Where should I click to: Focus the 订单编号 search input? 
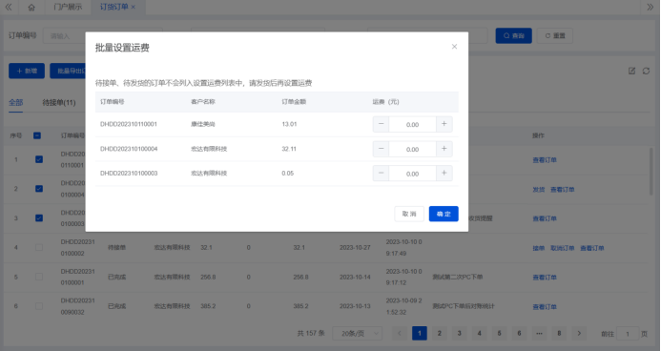click(x=102, y=36)
